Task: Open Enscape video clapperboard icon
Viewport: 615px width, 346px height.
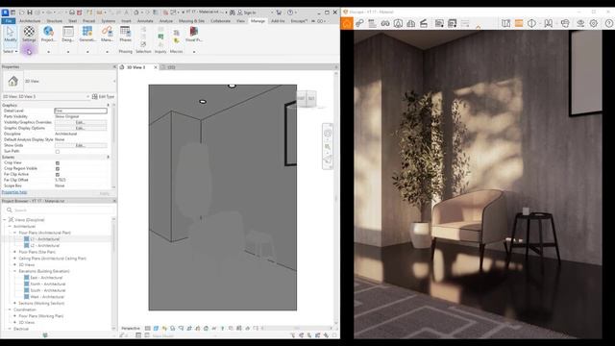Action: [x=424, y=23]
